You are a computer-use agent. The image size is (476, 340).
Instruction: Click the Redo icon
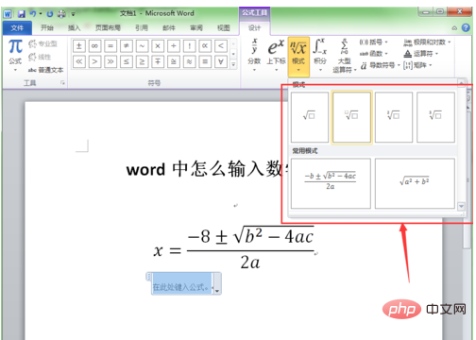pos(50,14)
